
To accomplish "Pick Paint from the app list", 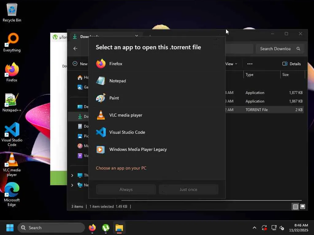I will [157, 98].
